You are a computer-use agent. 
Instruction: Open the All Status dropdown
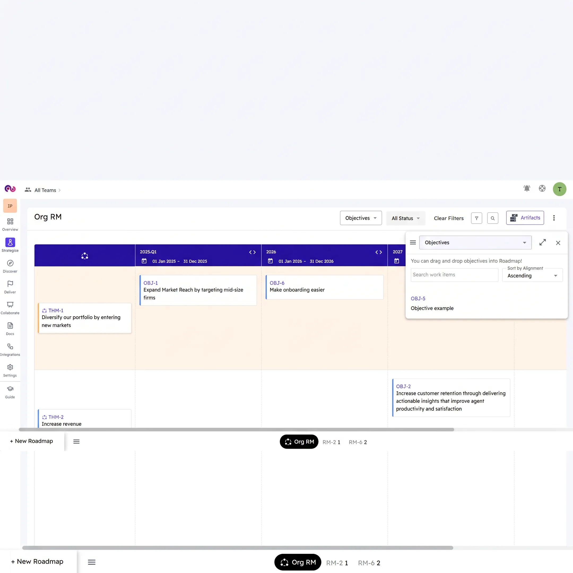click(405, 218)
